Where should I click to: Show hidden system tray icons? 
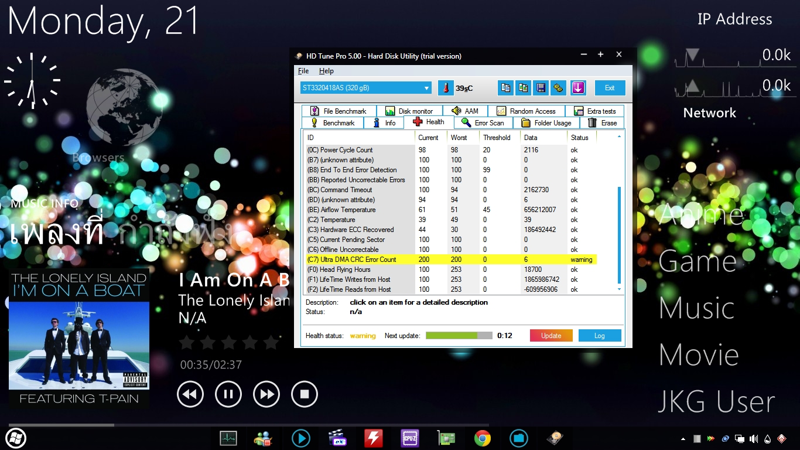pos(683,438)
